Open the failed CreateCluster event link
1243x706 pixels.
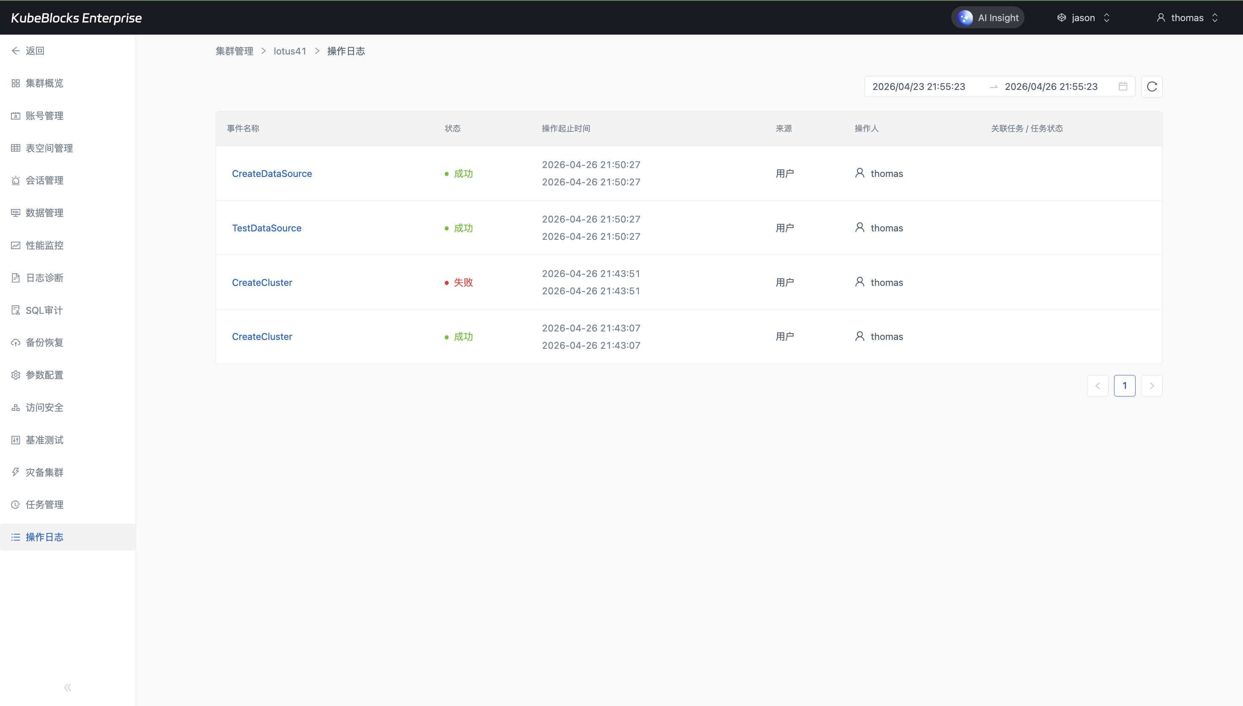coord(262,282)
